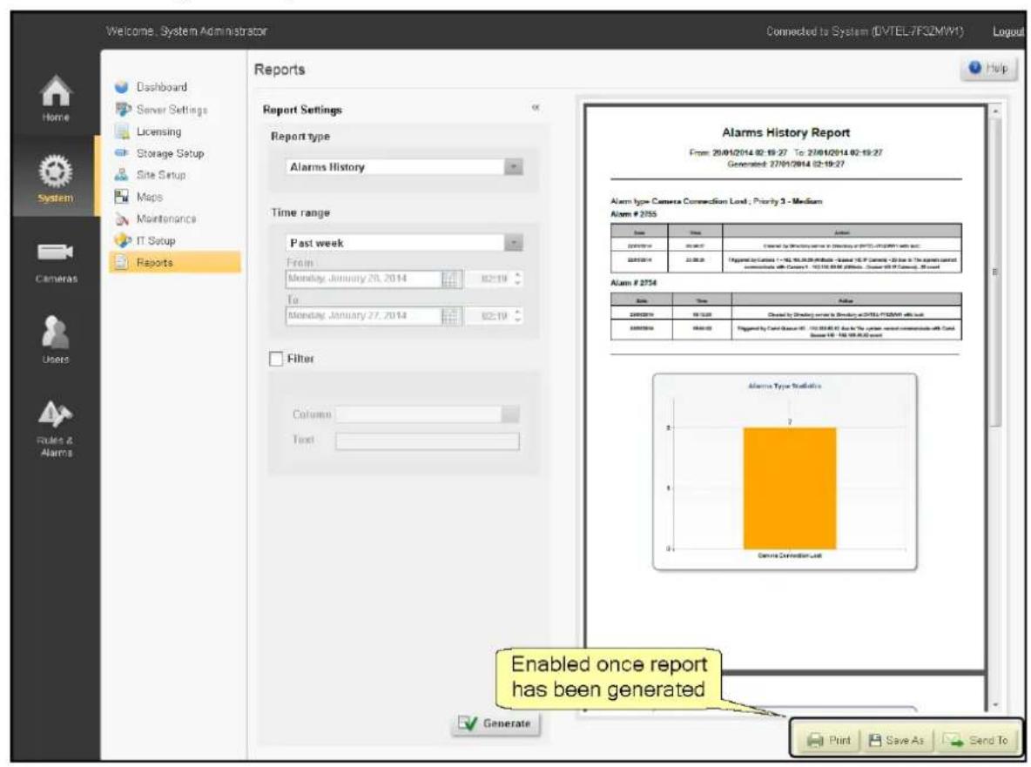The height and width of the screenshot is (767, 1031).
Task: Open the Home section icon
Action: click(56, 91)
